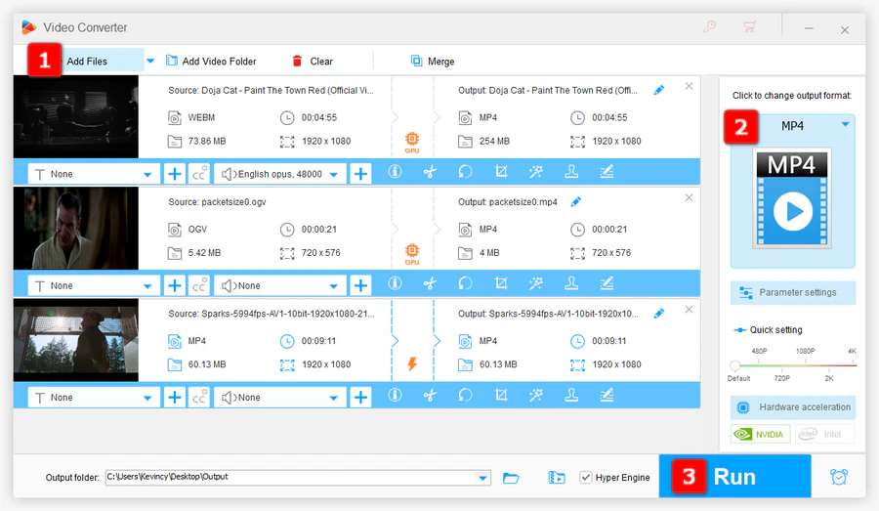
Task: Open Parameter settings
Action: [793, 292]
